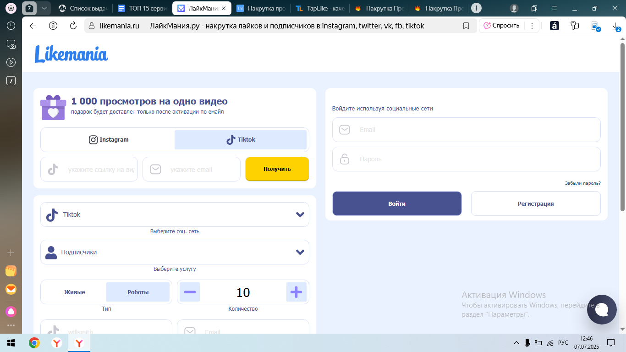Click the Забыли пароль? link
Viewport: 626px width, 352px height.
583,183
